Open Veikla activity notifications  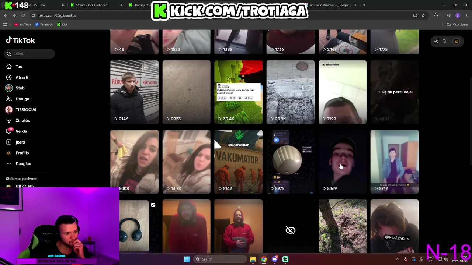click(16, 131)
